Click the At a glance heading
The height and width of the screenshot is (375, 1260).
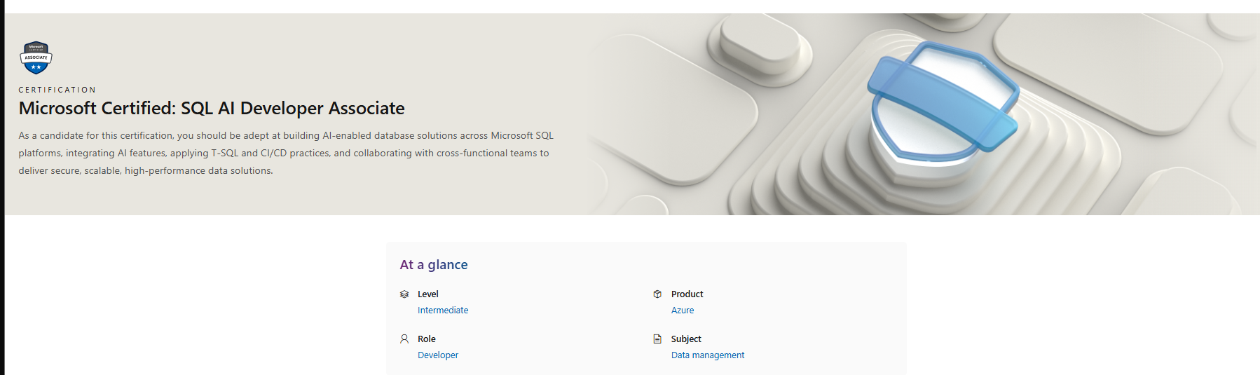click(x=434, y=265)
